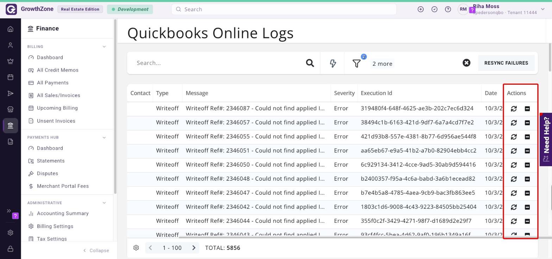The width and height of the screenshot is (552, 259).
Task: Collapse the Billing section chevron
Action: [x=104, y=47]
